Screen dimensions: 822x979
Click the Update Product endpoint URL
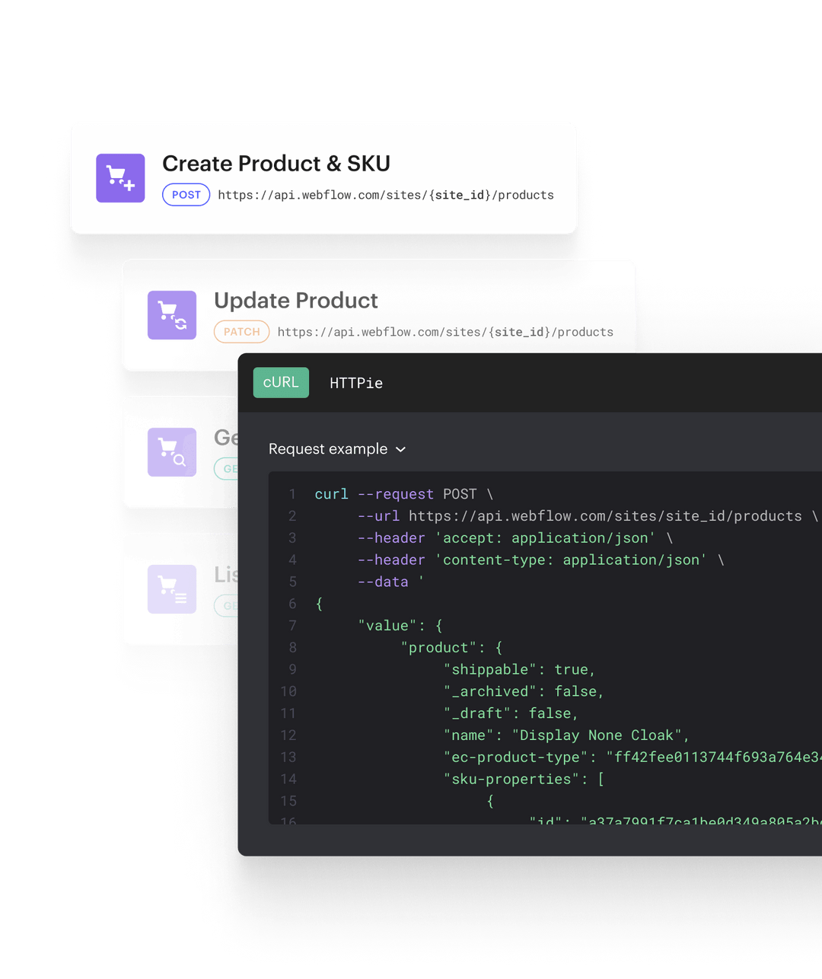(446, 332)
